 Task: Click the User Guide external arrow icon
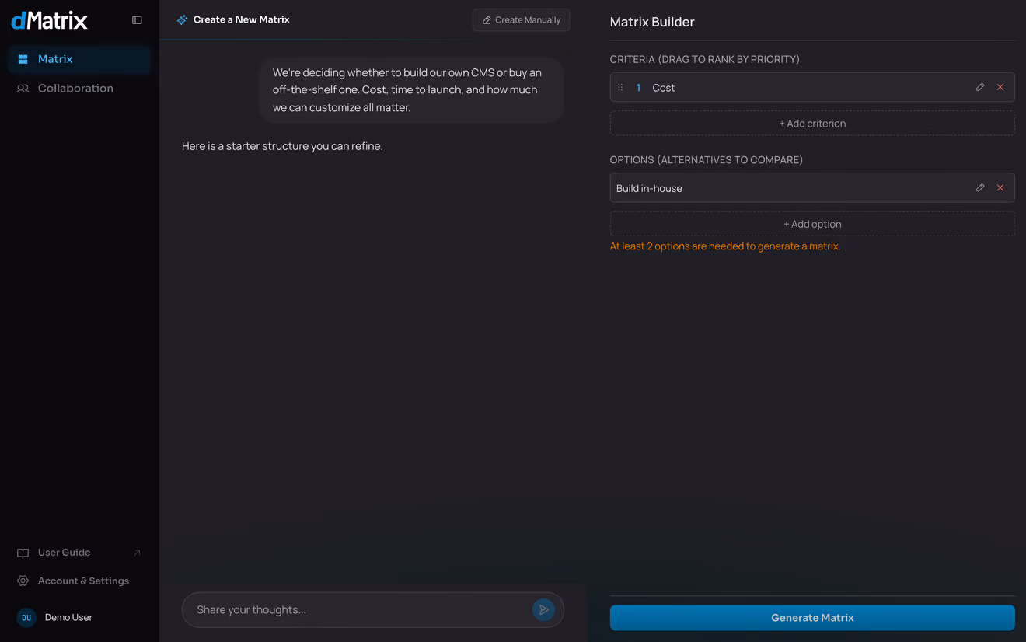(137, 553)
